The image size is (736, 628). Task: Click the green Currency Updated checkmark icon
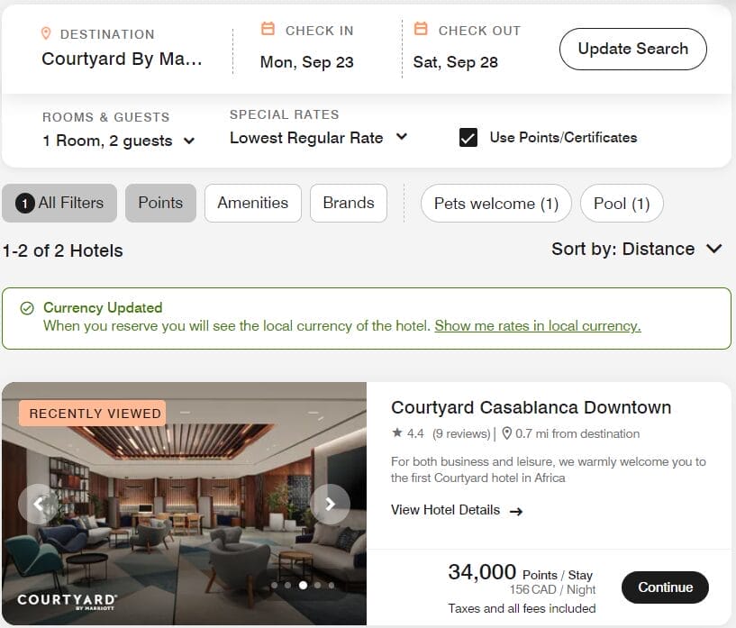[x=27, y=308]
